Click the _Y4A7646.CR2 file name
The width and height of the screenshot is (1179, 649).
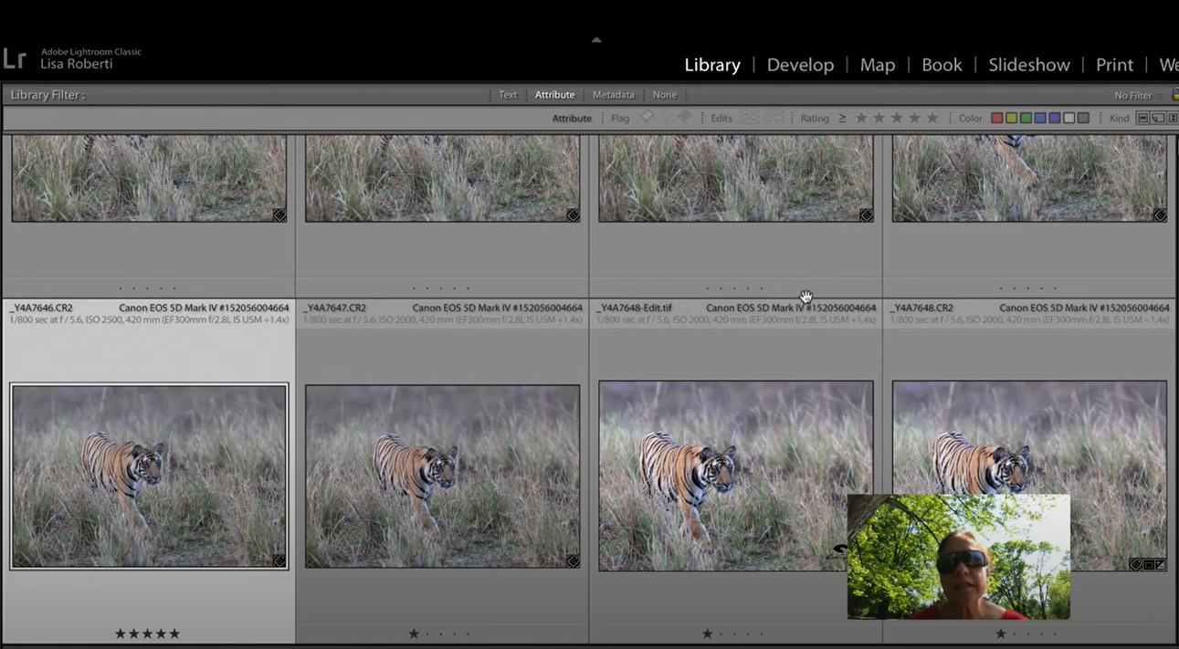(x=41, y=309)
